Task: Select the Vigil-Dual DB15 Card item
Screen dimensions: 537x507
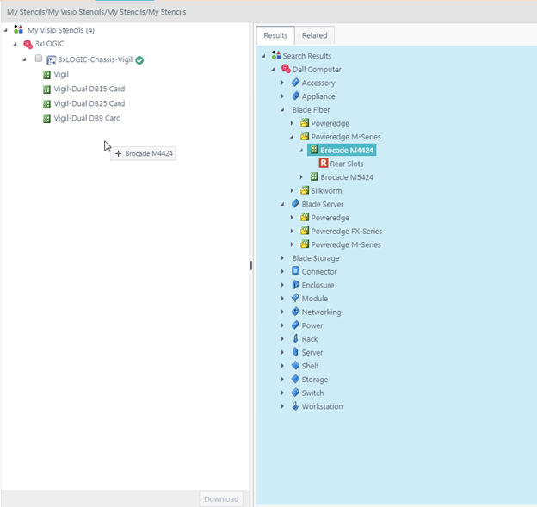Action: point(89,89)
